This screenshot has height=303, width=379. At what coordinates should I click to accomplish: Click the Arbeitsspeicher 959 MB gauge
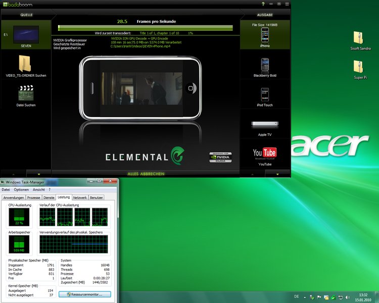click(x=19, y=244)
